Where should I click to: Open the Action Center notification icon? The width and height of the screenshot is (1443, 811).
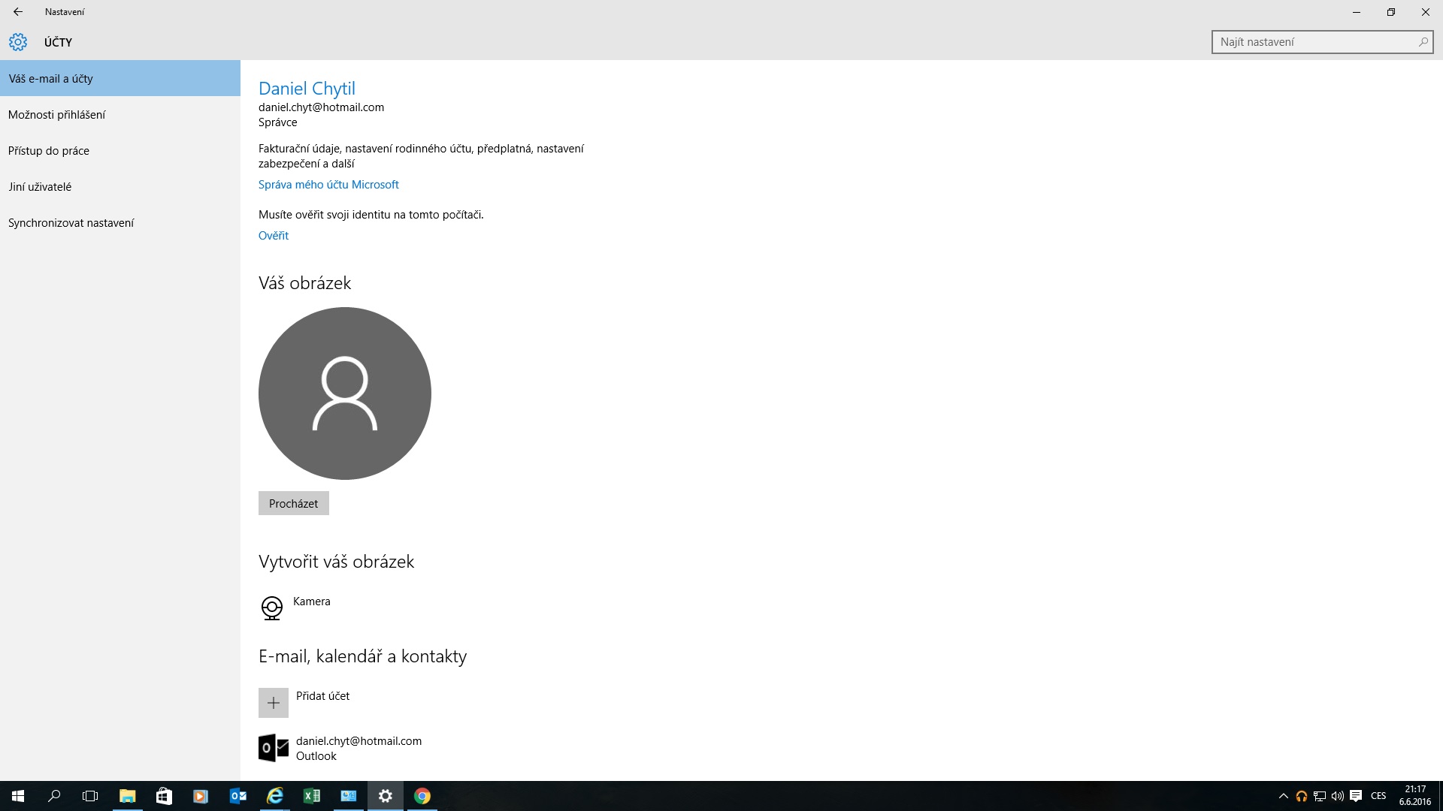1356,796
